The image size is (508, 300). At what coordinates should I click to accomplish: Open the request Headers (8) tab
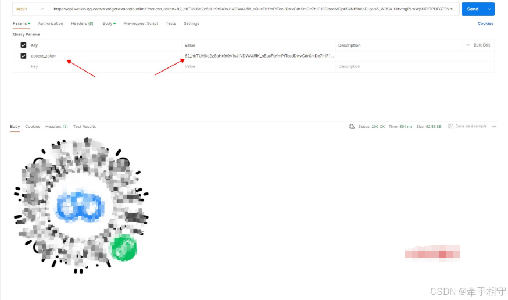pos(82,24)
